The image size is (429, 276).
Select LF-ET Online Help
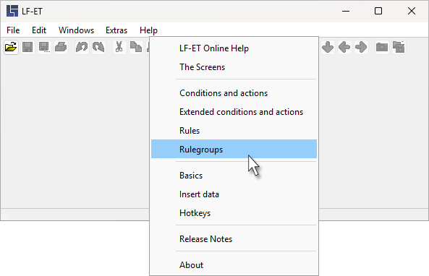pyautogui.click(x=234, y=48)
